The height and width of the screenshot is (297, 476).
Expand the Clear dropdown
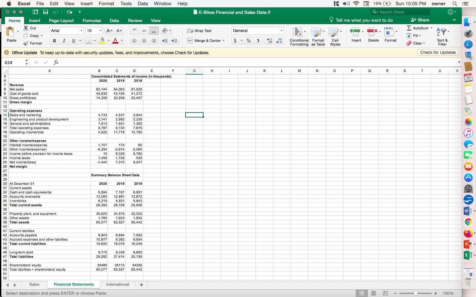[424, 43]
